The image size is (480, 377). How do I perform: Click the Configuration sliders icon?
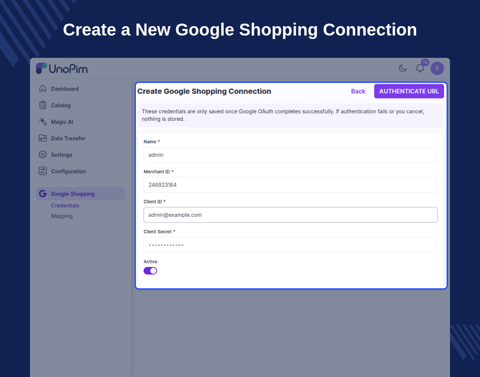point(43,171)
